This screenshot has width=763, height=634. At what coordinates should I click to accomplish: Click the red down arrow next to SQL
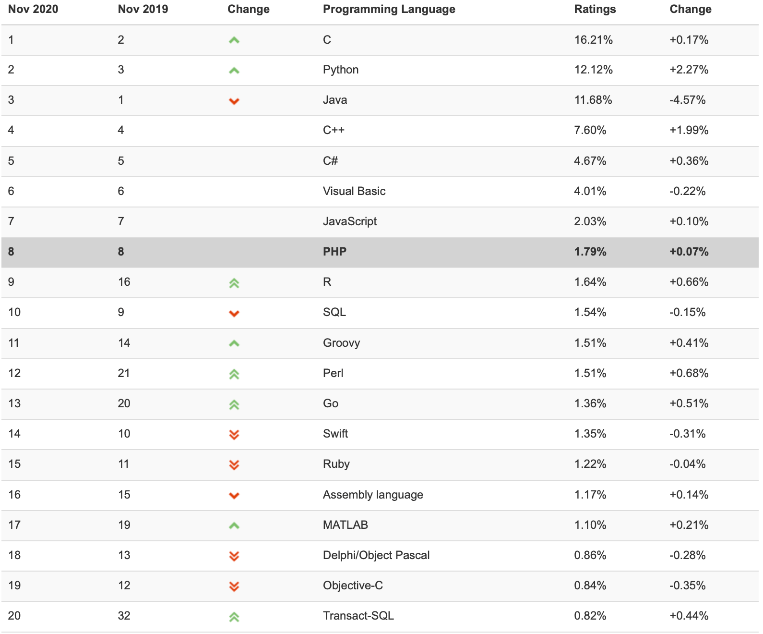pos(234,314)
